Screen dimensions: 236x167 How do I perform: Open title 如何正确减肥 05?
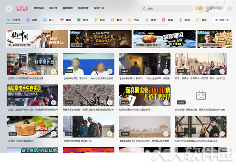coord(20,141)
